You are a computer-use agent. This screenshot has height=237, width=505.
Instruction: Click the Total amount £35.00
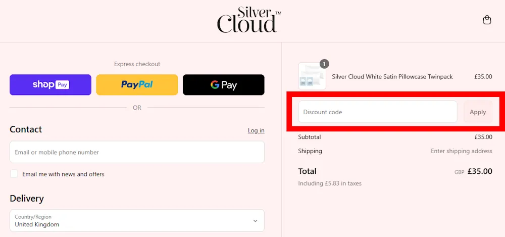click(x=479, y=171)
